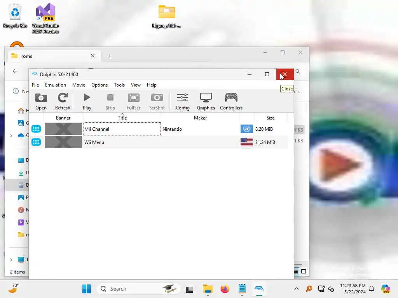Click the USA flag for Wii Menu
Screen dimensions: 398x298
click(x=247, y=142)
